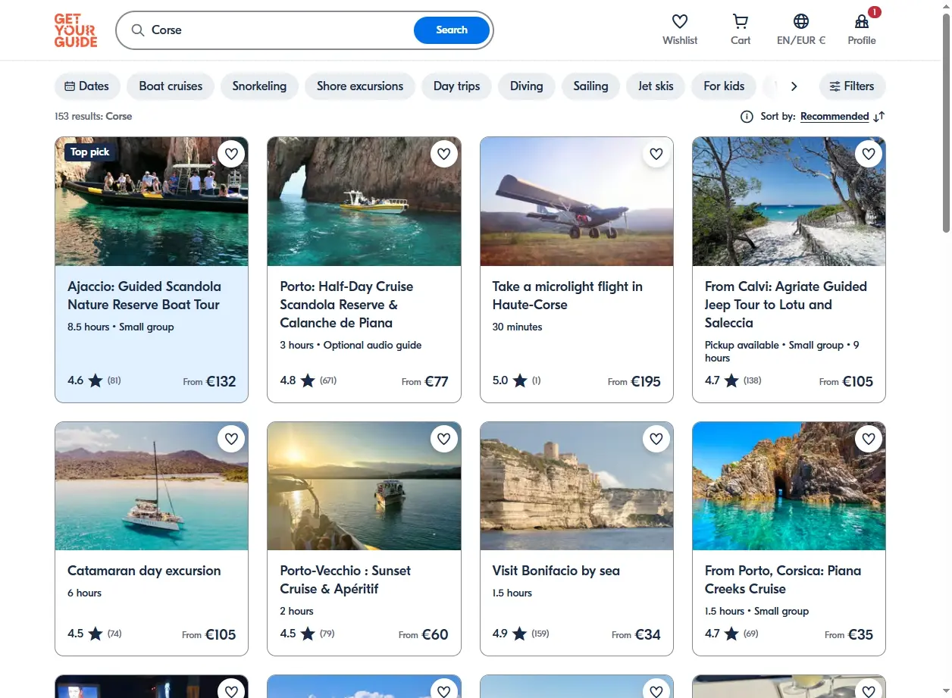The height and width of the screenshot is (698, 952).
Task: Open the Wishlist heart icon
Action: 680,21
